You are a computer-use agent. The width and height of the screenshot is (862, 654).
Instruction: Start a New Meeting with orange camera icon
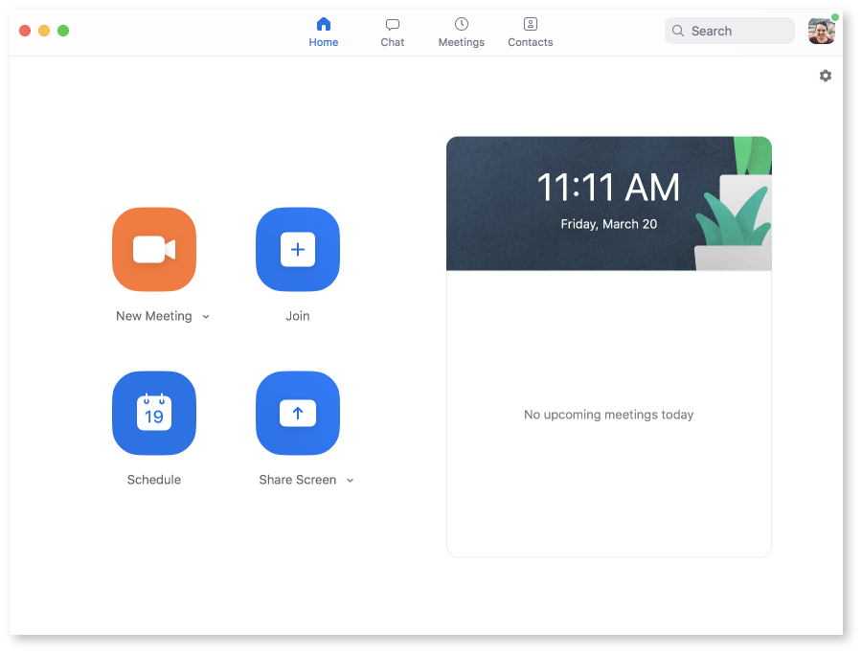154,249
